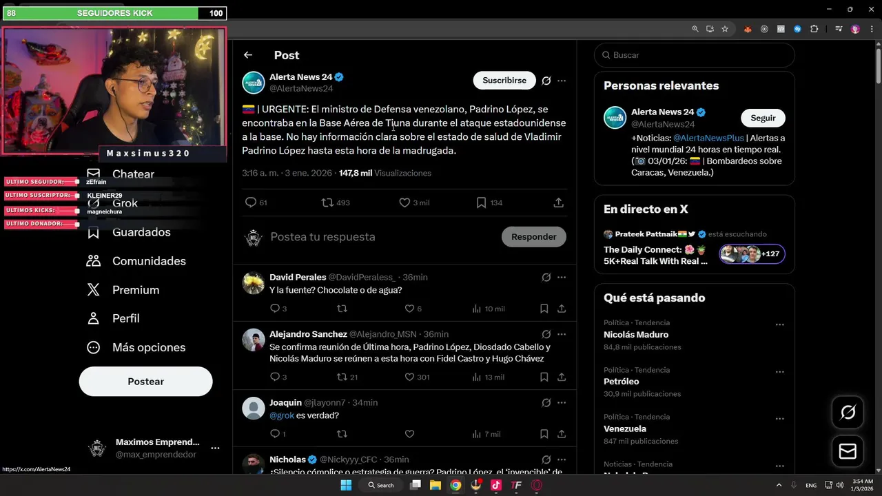Bookmark Joaquin's comment
The image size is (882, 496).
pyautogui.click(x=544, y=434)
